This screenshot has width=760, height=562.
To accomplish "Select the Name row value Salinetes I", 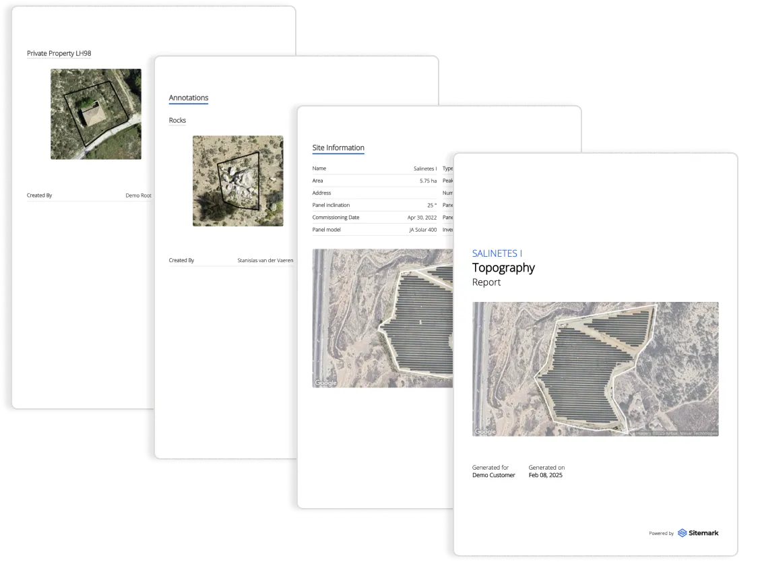I will click(x=425, y=168).
